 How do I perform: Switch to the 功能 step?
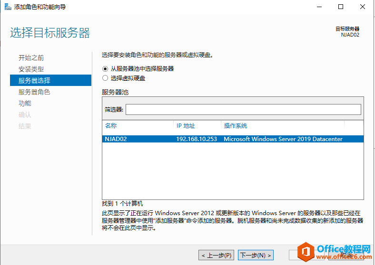[x=25, y=104]
